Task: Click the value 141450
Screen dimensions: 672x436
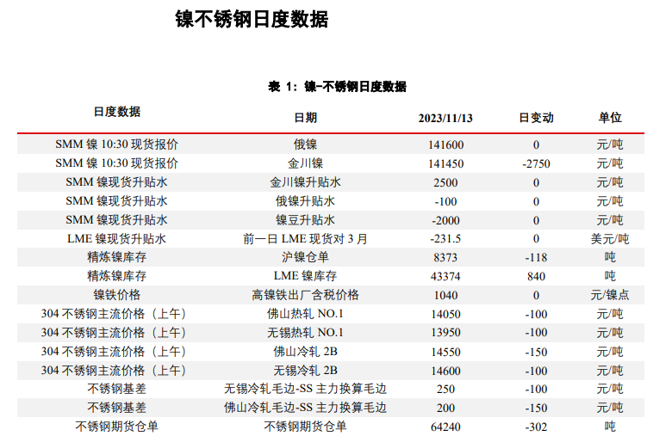Action: [445, 164]
